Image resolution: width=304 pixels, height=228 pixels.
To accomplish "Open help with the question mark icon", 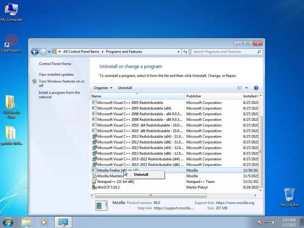I will coord(256,88).
